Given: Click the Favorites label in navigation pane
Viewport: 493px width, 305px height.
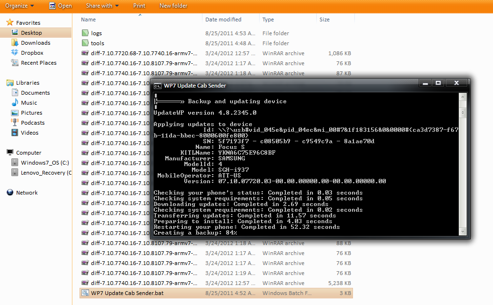Looking at the screenshot, I should (28, 23).
